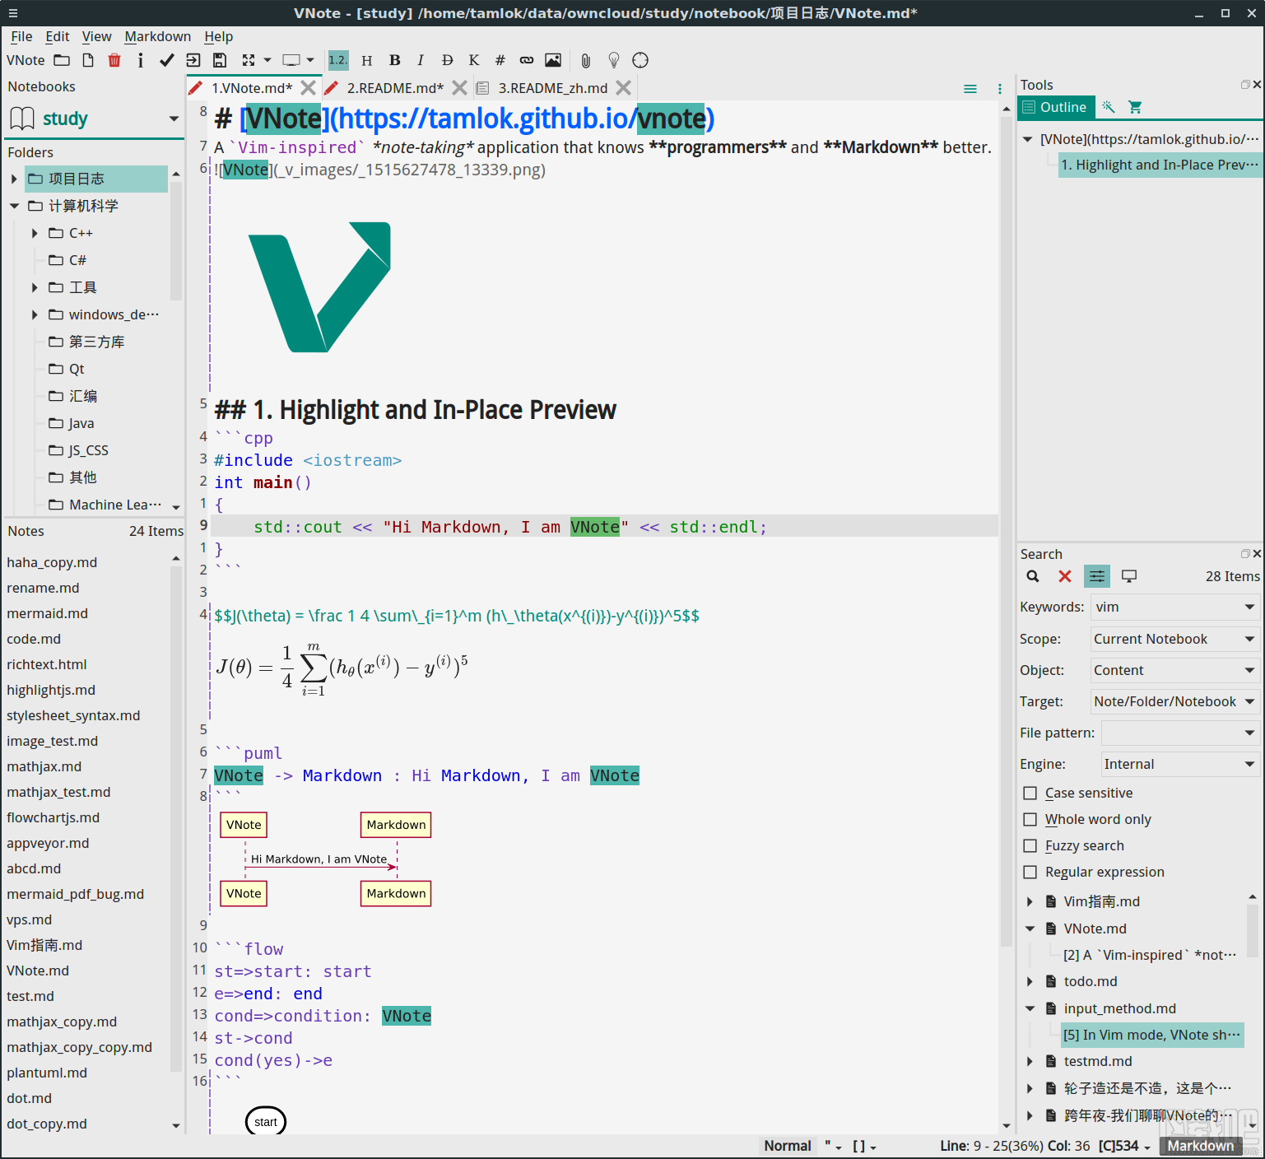The height and width of the screenshot is (1159, 1265).
Task: Open mermaid.md from the notes list
Action: point(48,613)
